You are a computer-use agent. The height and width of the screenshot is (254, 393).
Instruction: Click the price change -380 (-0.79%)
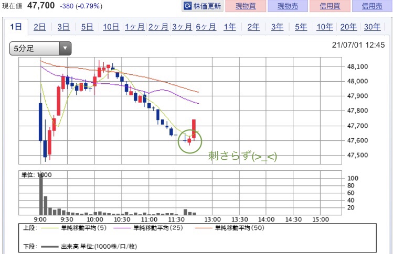click(x=81, y=6)
